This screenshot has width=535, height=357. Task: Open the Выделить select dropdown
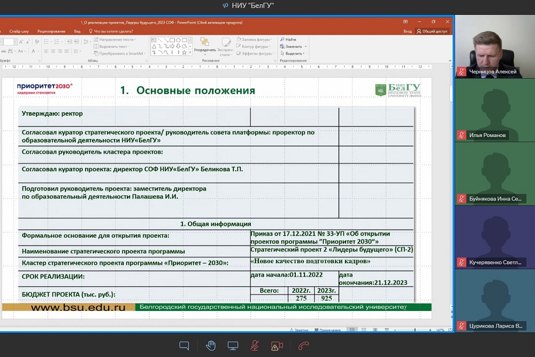[292, 54]
